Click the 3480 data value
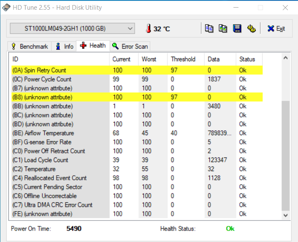 coord(214,106)
